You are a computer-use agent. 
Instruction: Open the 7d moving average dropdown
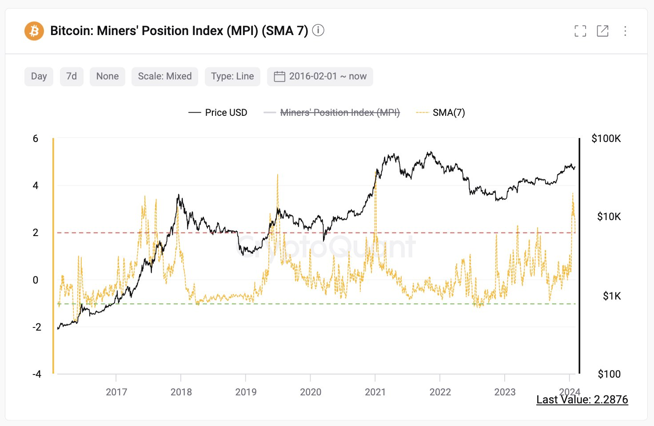[x=72, y=76]
